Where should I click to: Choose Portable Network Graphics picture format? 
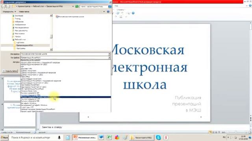(66, 97)
